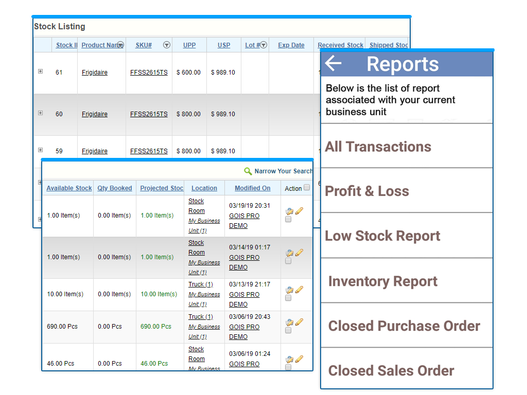Sort by Qty Booked column header
This screenshot has width=527, height=395.
pyautogui.click(x=115, y=188)
